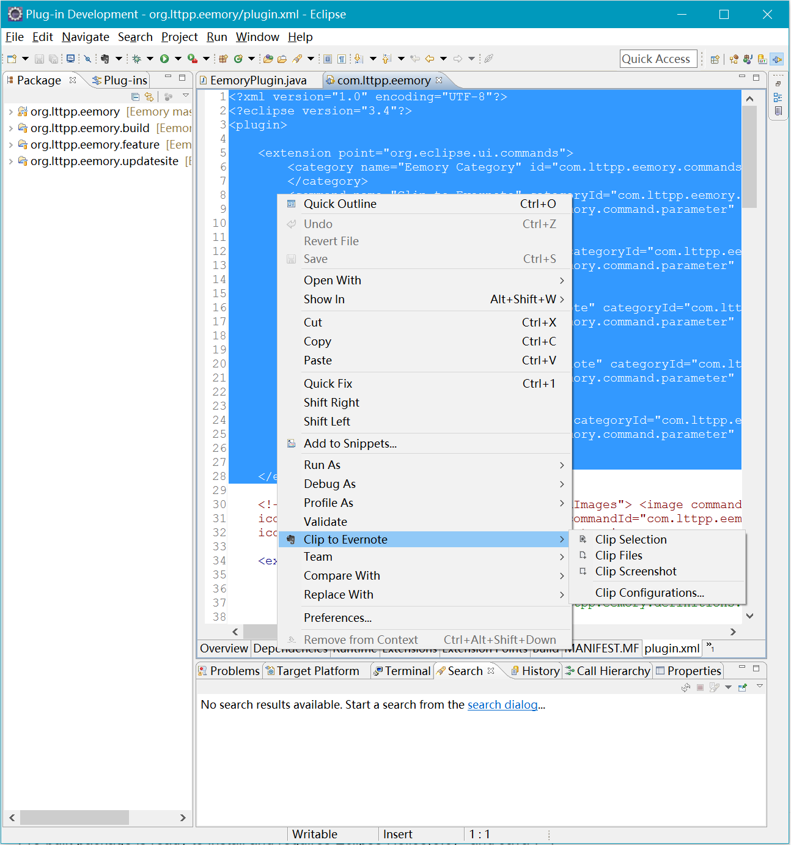Click the New wizard toolbar icon
Screen dimensions: 791x845
tap(12, 59)
